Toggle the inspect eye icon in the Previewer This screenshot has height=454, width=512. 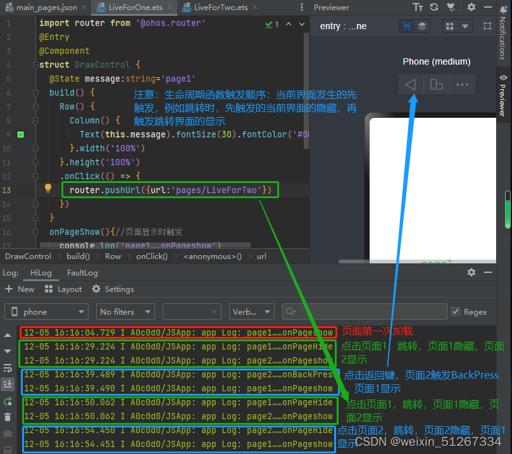pos(408,26)
